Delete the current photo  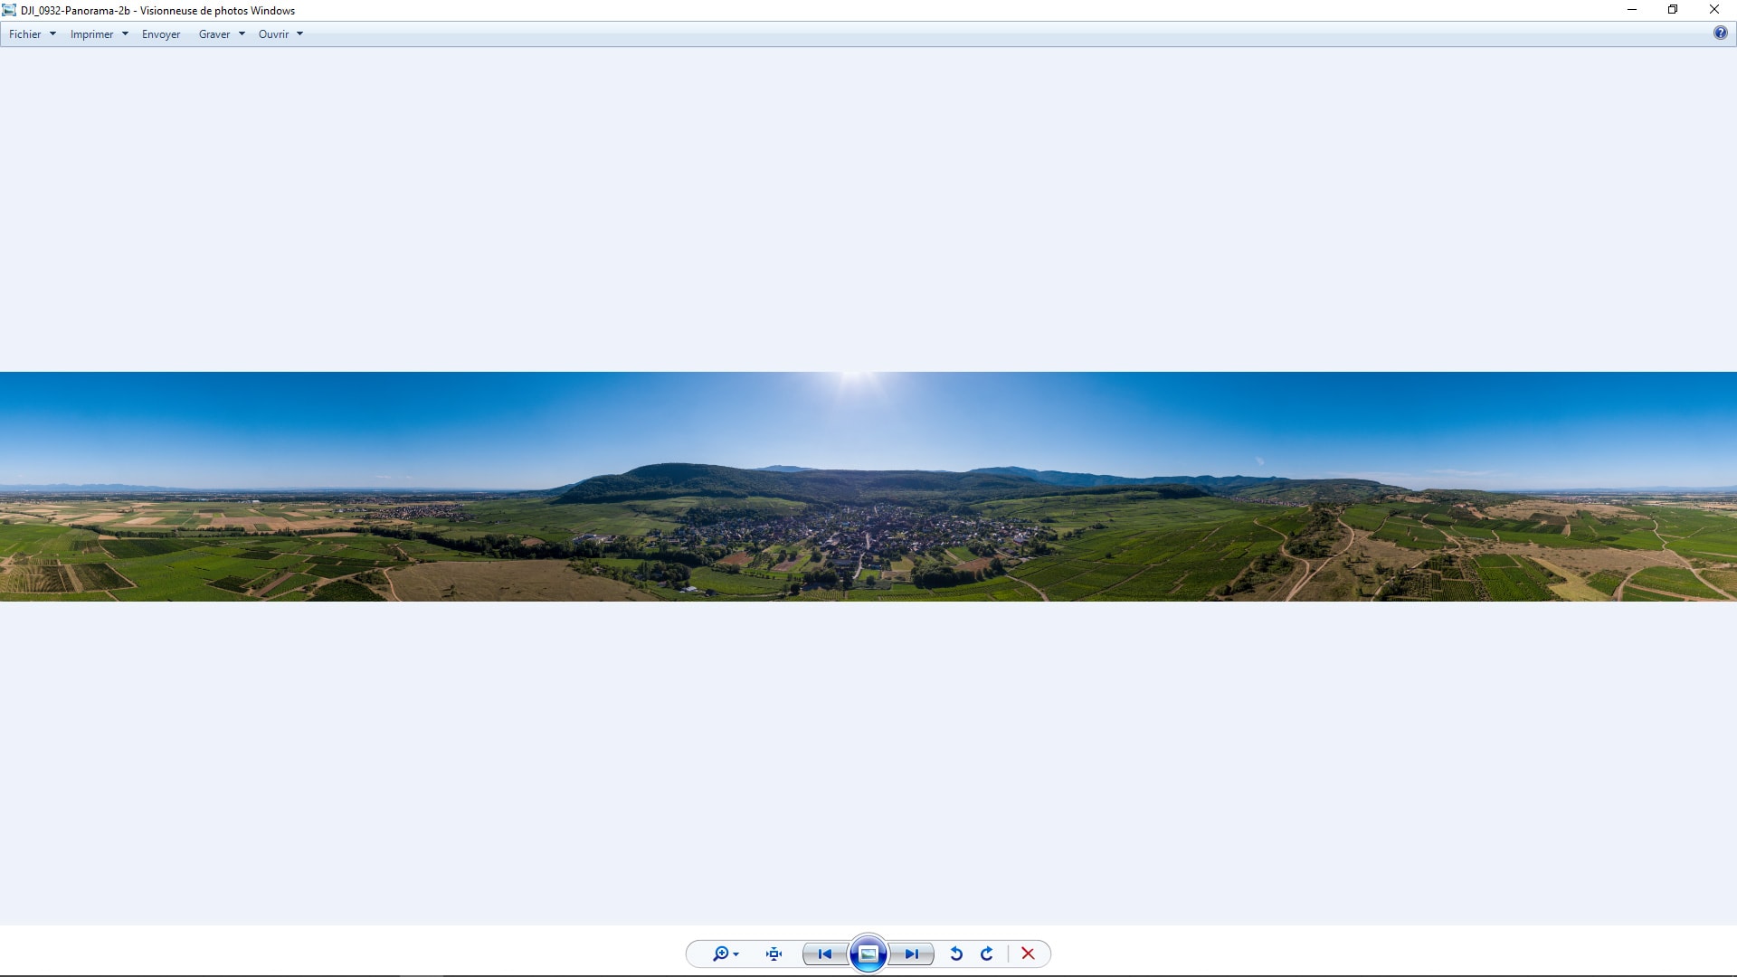click(x=1028, y=953)
